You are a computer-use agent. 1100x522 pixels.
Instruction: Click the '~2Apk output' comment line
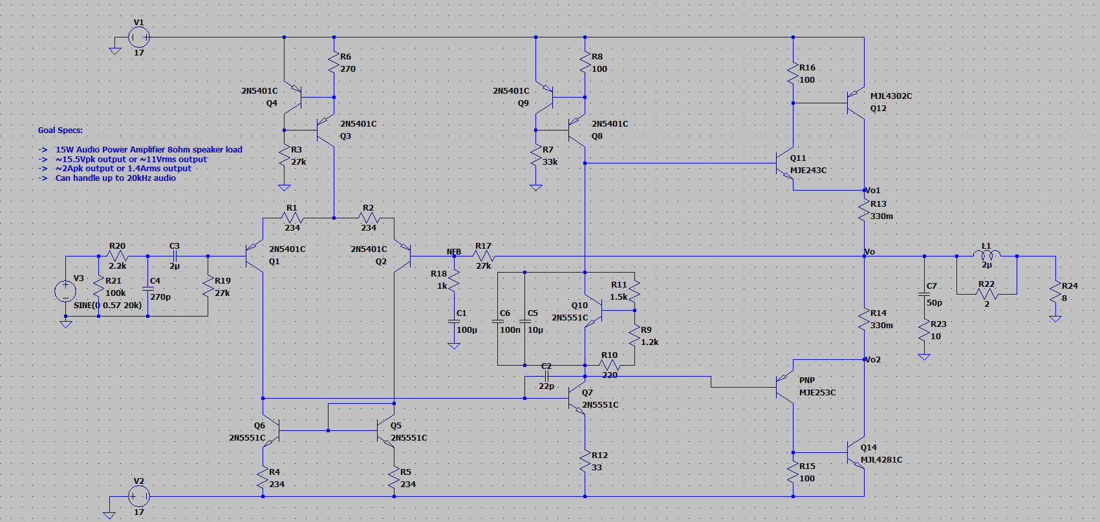123,169
